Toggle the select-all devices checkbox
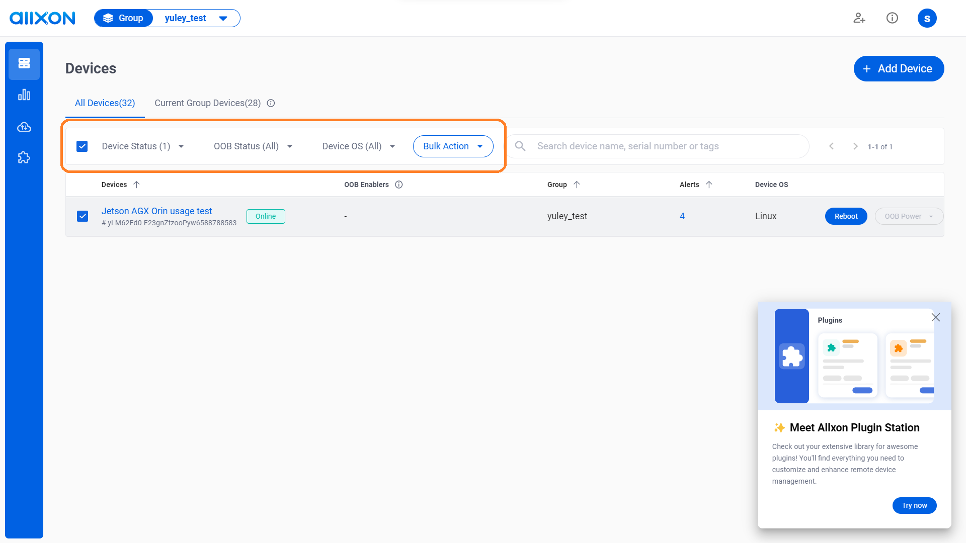The width and height of the screenshot is (966, 543). point(82,146)
